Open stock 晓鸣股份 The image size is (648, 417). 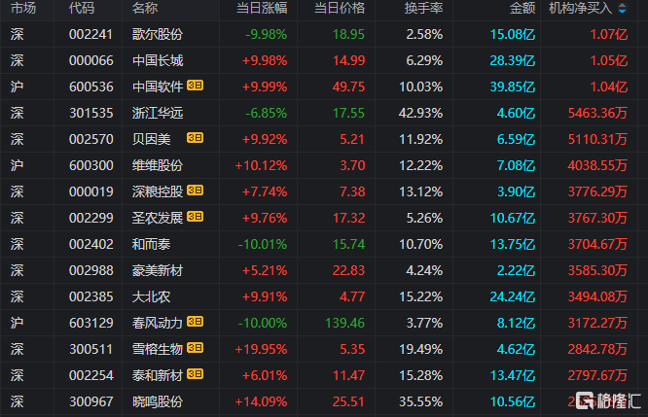pyautogui.click(x=158, y=401)
